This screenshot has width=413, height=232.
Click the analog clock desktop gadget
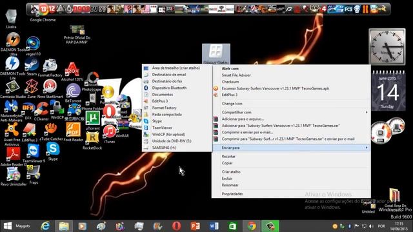(387, 47)
